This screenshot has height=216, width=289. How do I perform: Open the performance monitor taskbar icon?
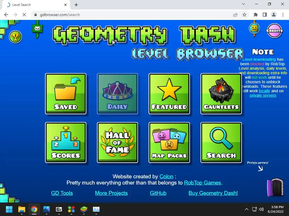tap(96, 209)
